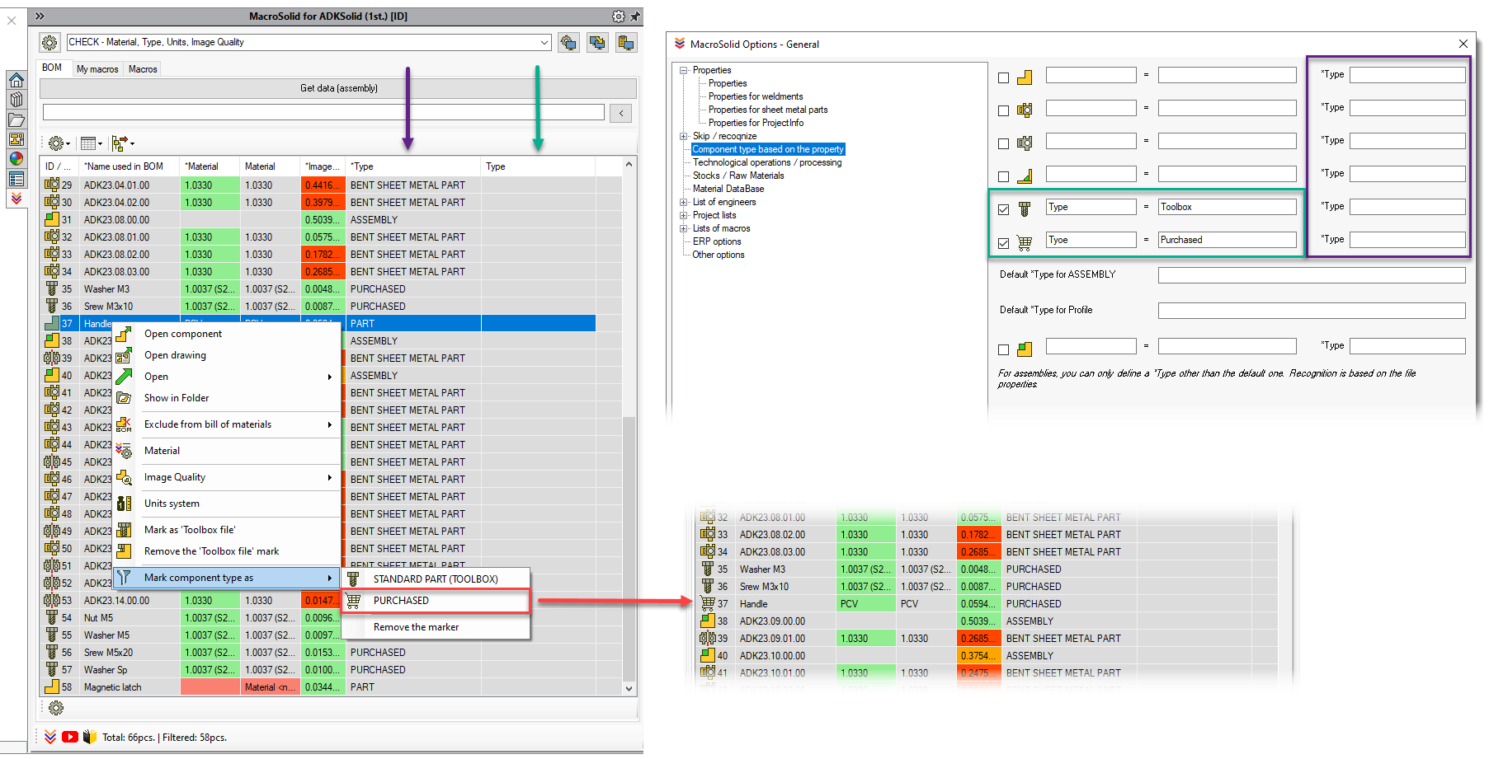Select Component type based on the property
This screenshot has height=759, width=1489.
768,149
